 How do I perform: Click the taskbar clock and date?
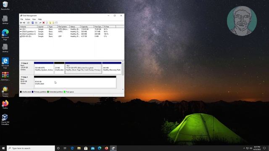(257, 148)
